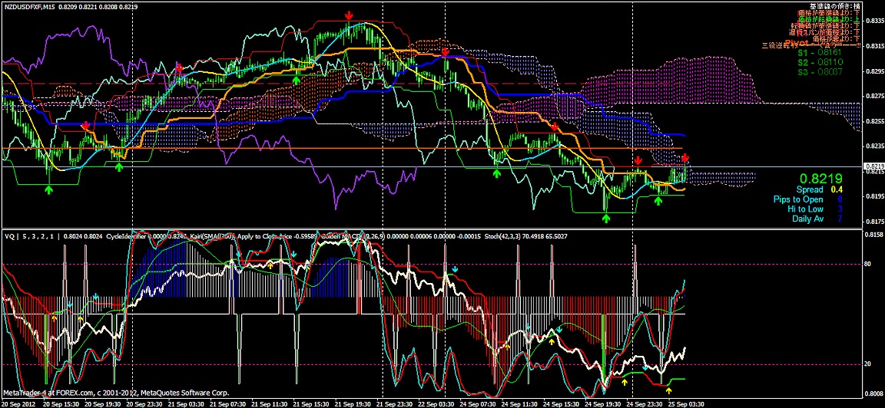Click the last yellow up arrow in the indicator window
The image size is (885, 408).
pos(669,390)
